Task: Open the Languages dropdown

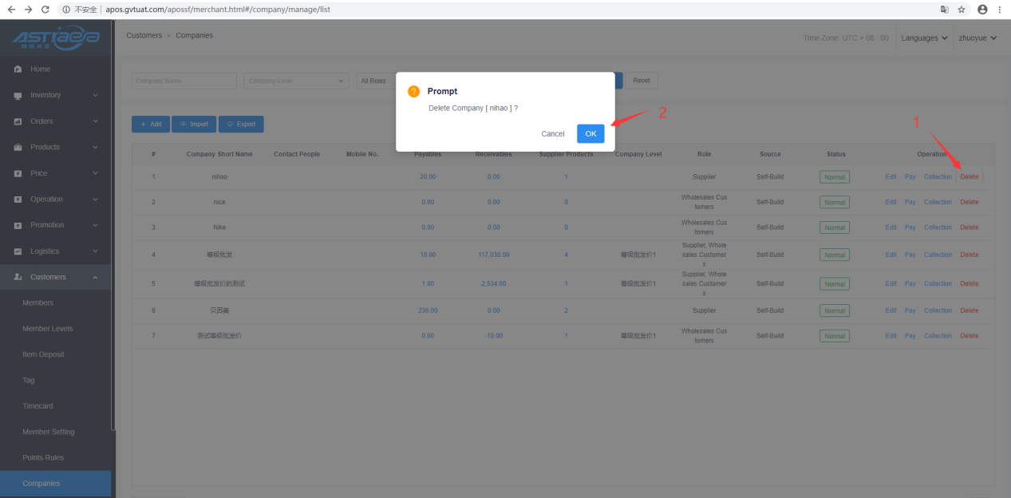Action: click(924, 38)
